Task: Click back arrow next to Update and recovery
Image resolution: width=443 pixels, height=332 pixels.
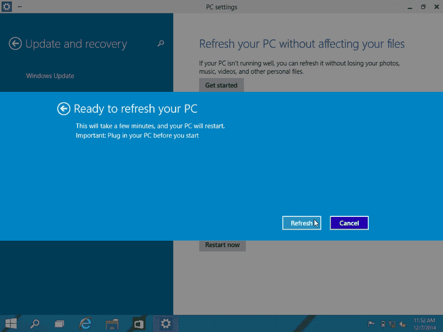Action: [15, 44]
